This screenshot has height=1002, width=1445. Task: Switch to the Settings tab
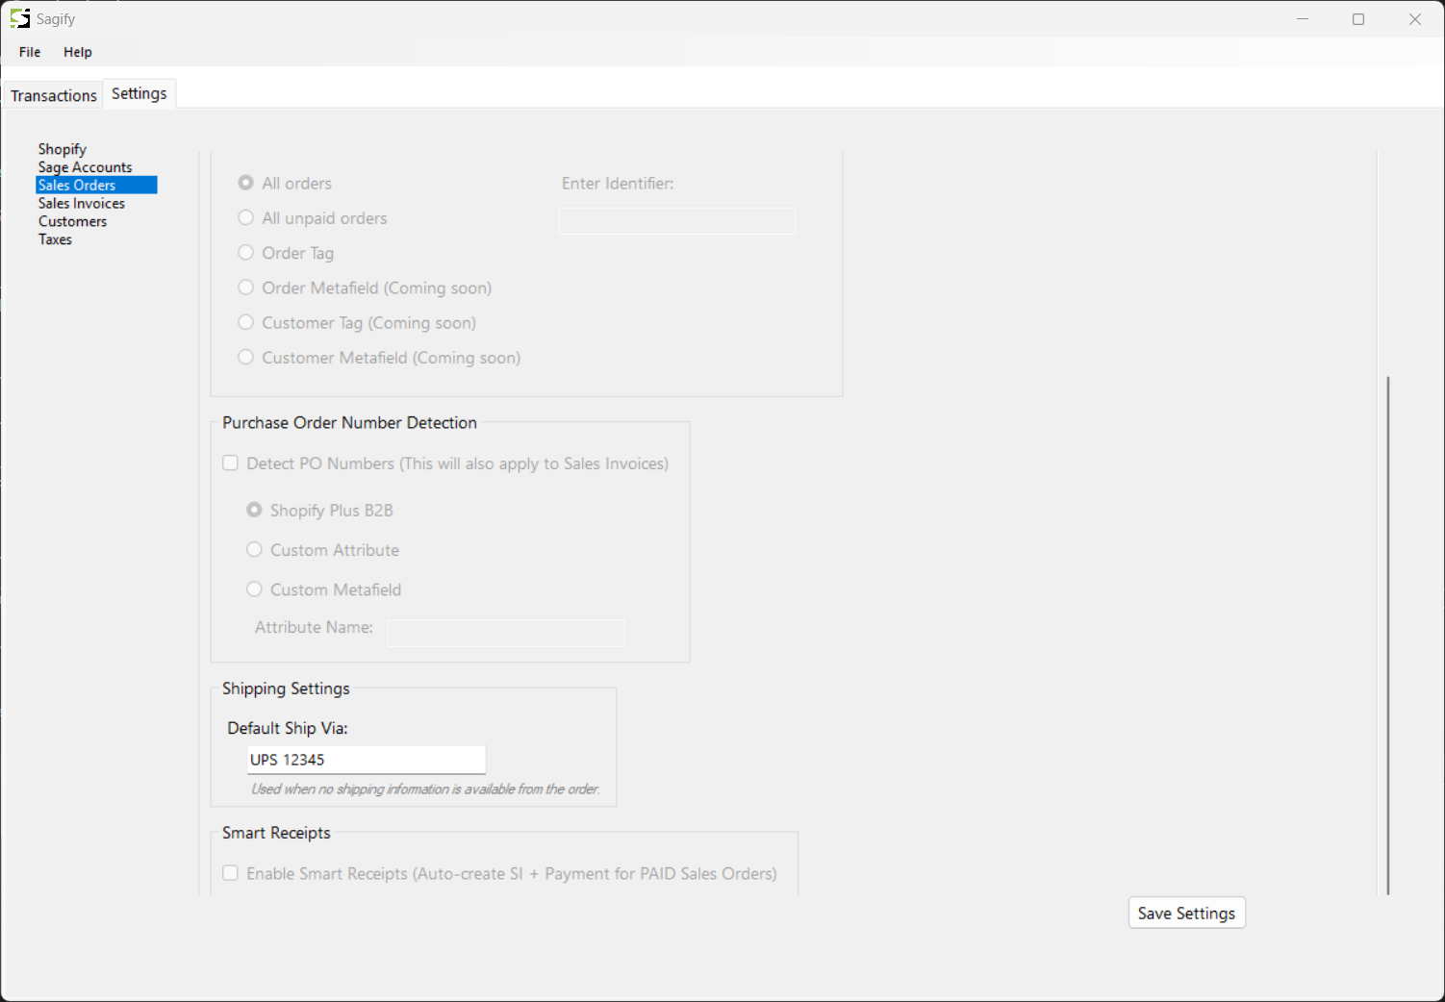[x=139, y=93]
